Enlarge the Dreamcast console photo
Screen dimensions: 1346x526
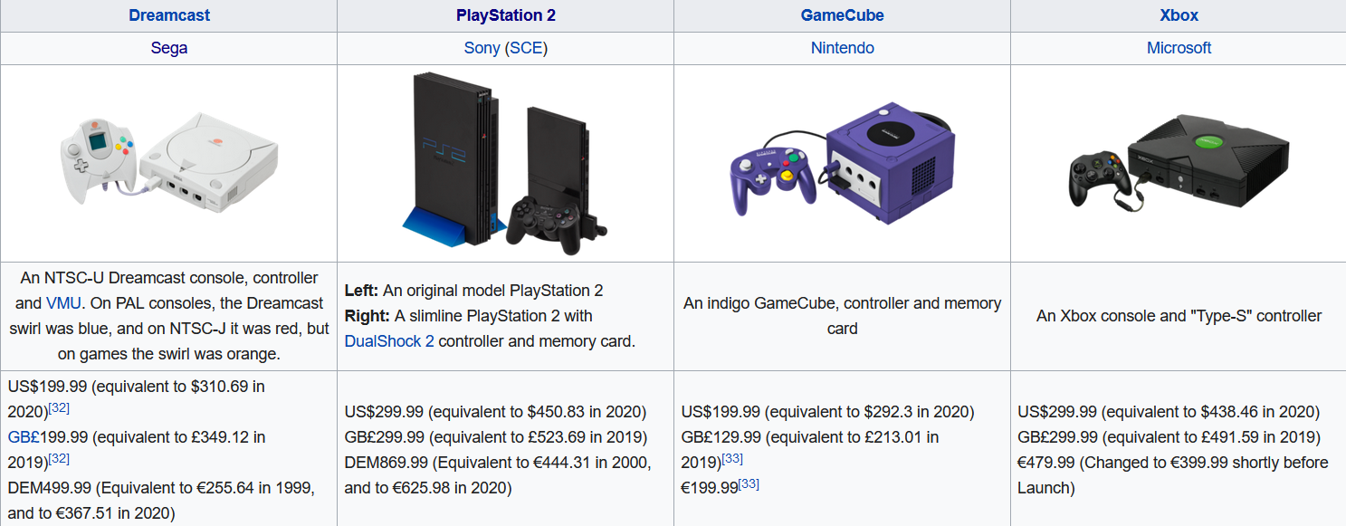pos(169,163)
